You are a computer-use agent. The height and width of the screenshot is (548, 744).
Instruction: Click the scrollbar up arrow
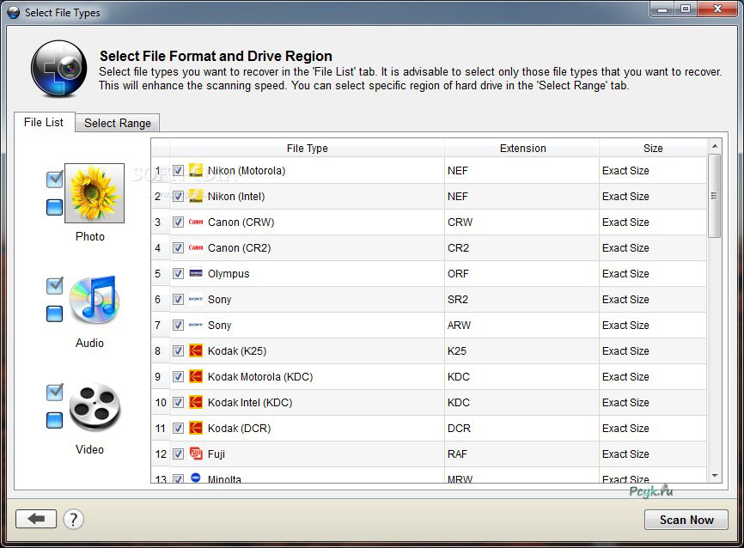pyautogui.click(x=715, y=147)
